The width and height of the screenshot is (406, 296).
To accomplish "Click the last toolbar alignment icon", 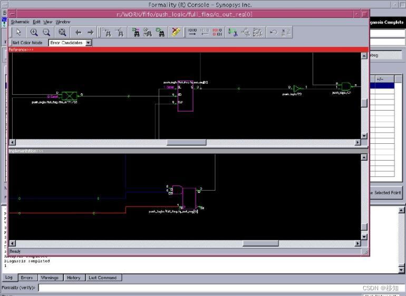I will 286,32.
